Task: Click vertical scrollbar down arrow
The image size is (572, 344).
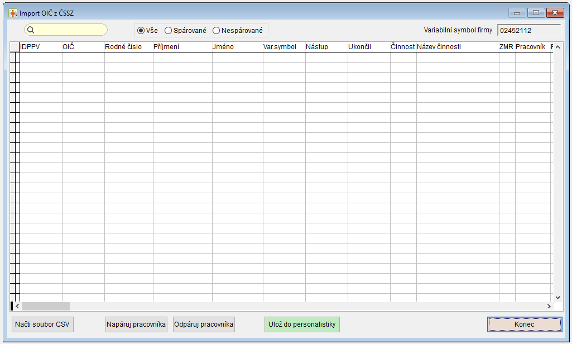Action: (x=557, y=298)
